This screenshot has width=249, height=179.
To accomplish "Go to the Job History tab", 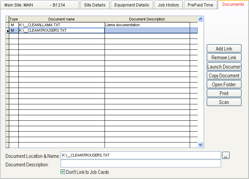I will [x=168, y=5].
